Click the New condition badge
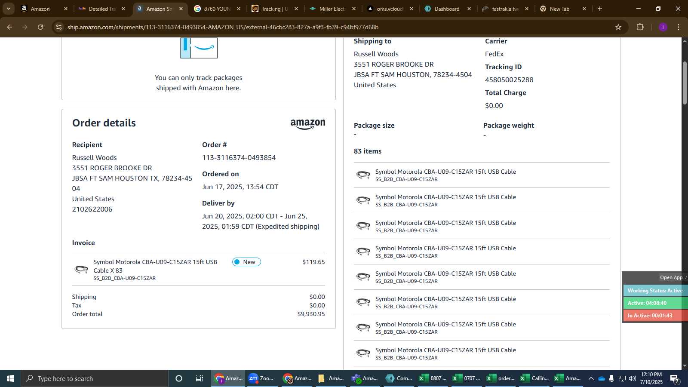688x387 pixels. pyautogui.click(x=246, y=262)
